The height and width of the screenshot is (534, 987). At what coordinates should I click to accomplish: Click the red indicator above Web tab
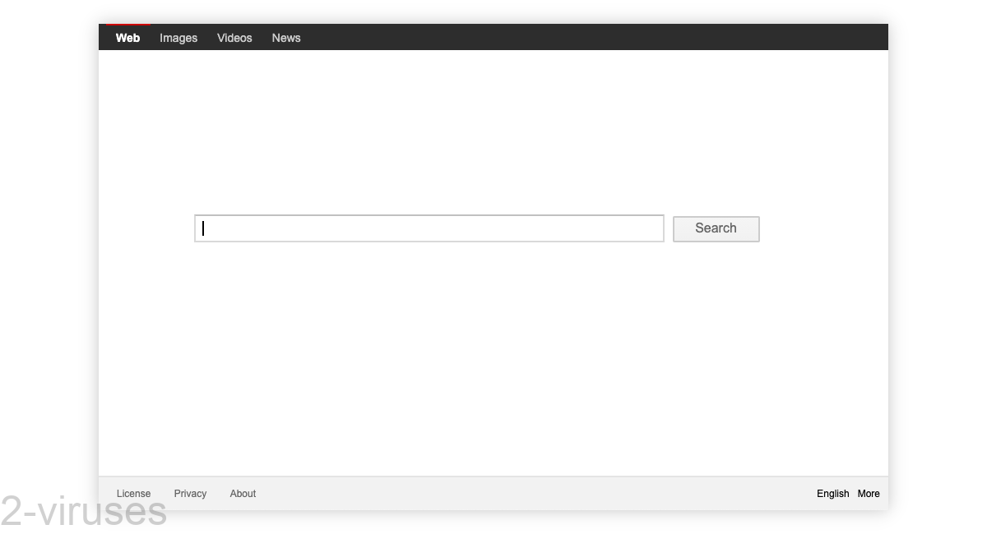pos(129,25)
